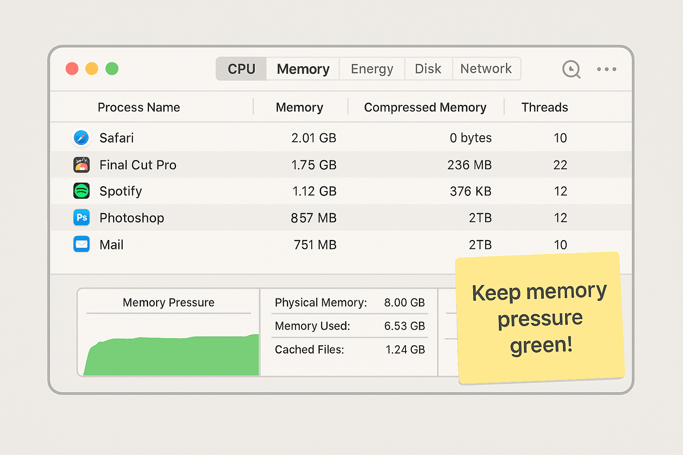Image resolution: width=683 pixels, height=455 pixels.
Task: Click the Photoshop app icon
Action: point(81,218)
